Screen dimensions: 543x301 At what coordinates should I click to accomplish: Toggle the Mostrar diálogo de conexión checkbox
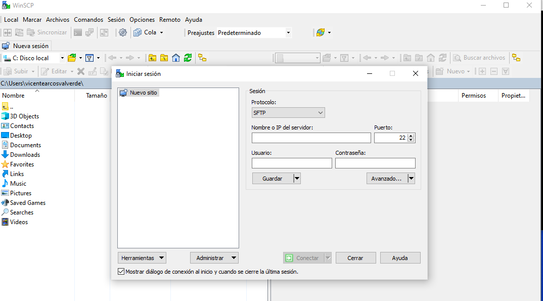121,272
